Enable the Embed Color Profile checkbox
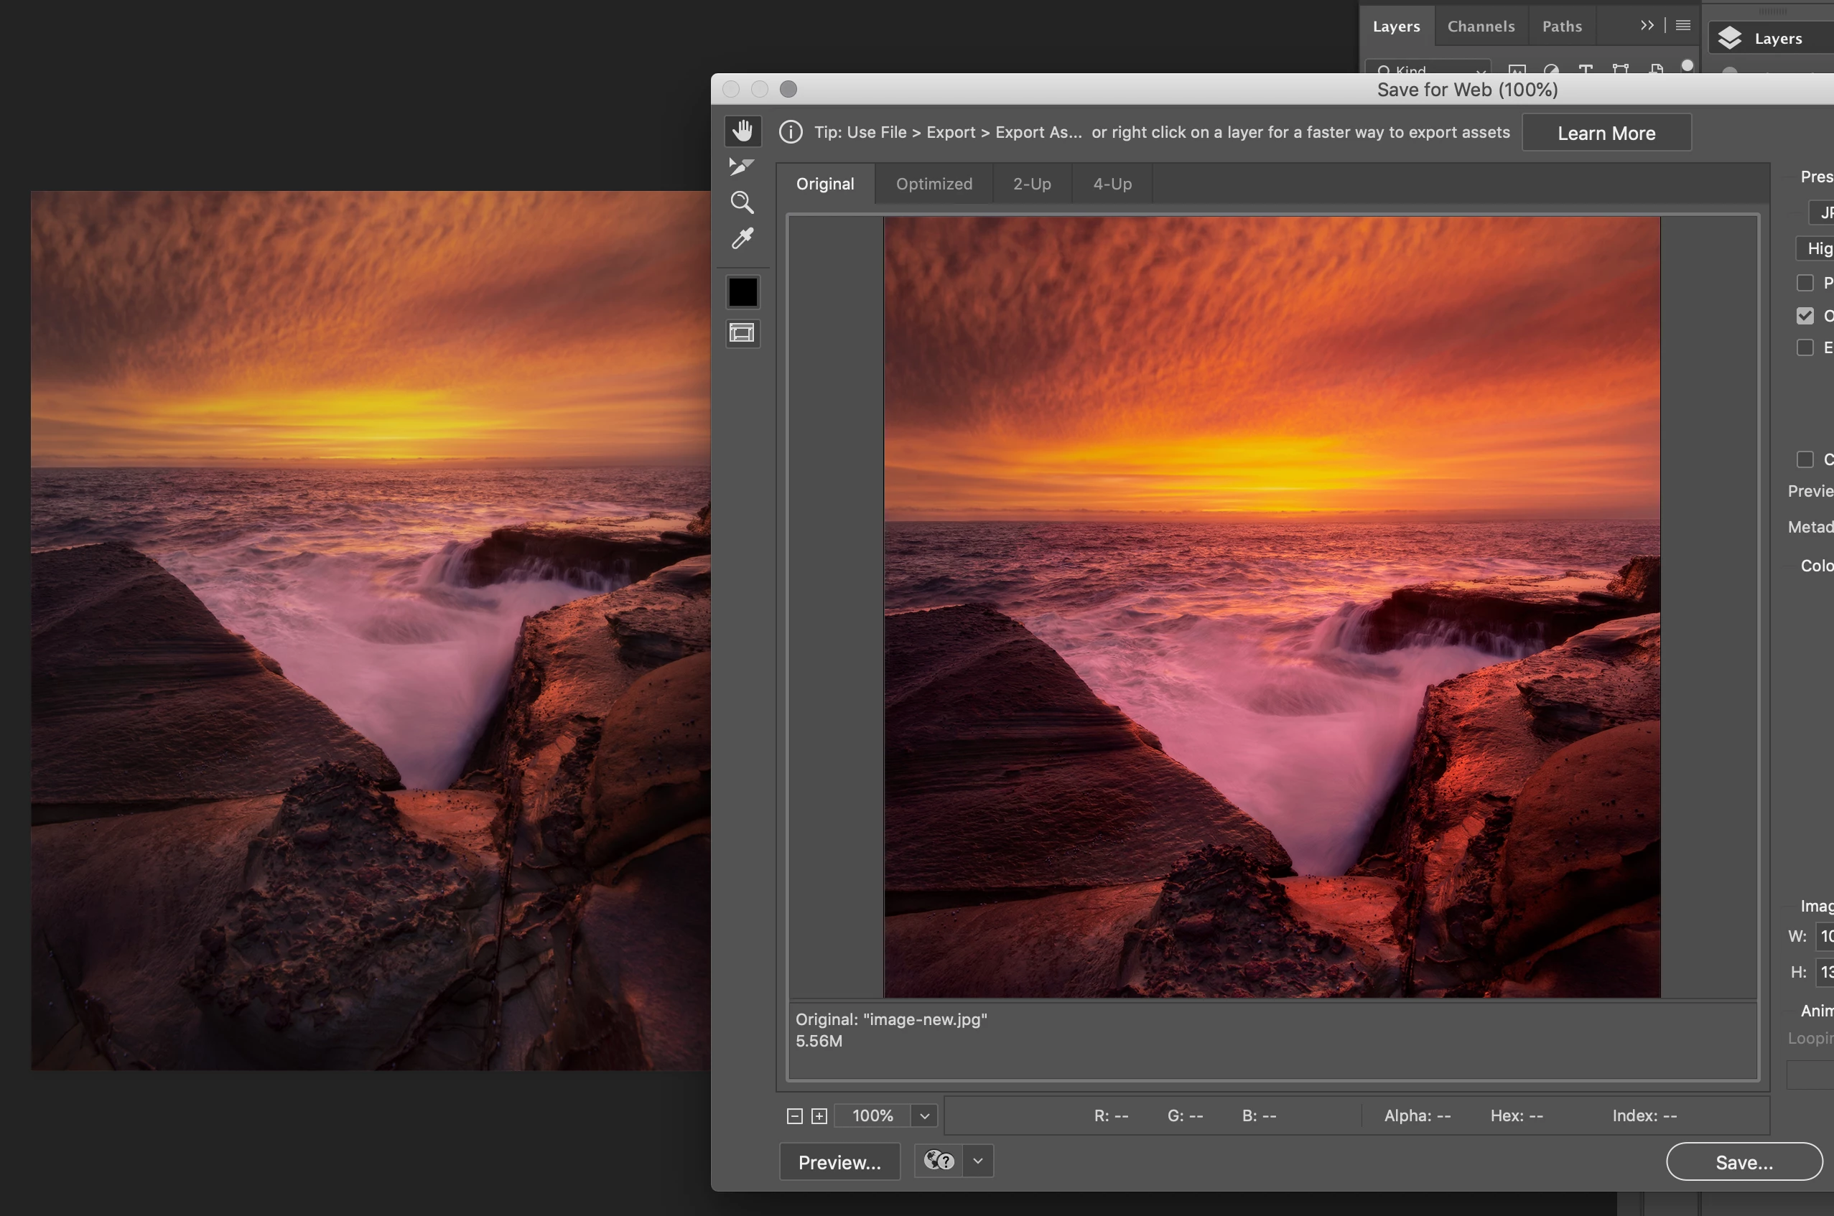This screenshot has width=1834, height=1216. tap(1805, 347)
